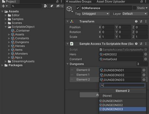Select the Heroes asset icon

coord(13,46)
